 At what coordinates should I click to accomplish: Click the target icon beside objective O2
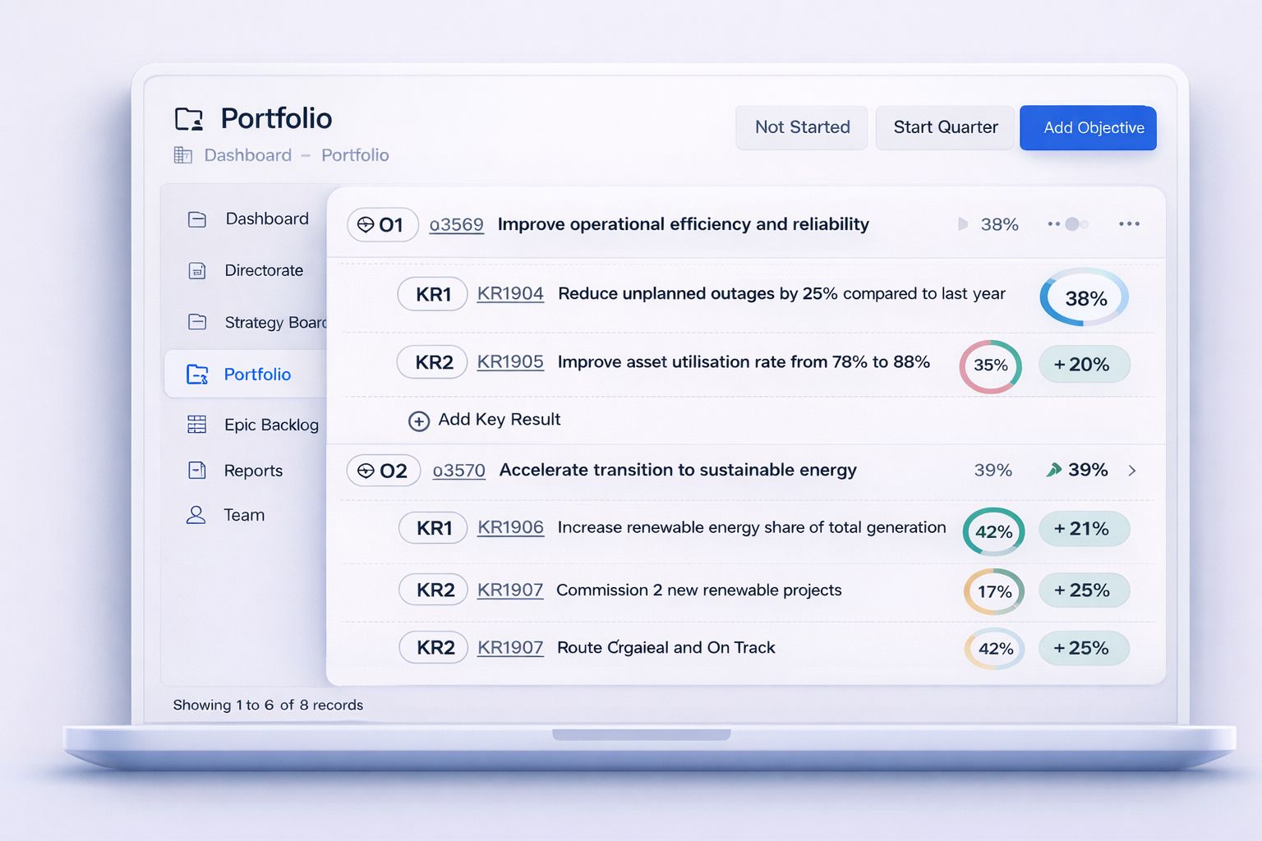point(365,470)
